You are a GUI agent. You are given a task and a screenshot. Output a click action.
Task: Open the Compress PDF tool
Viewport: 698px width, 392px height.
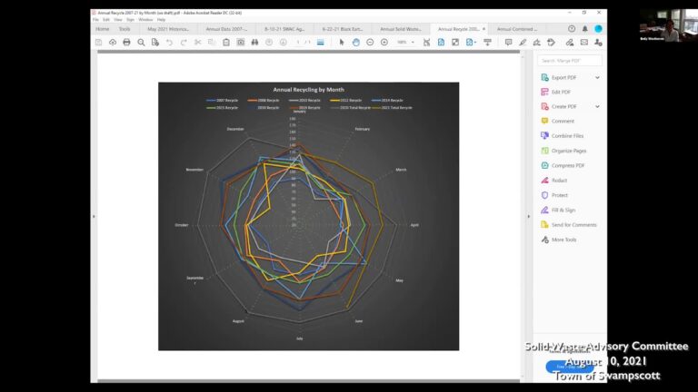coord(567,165)
